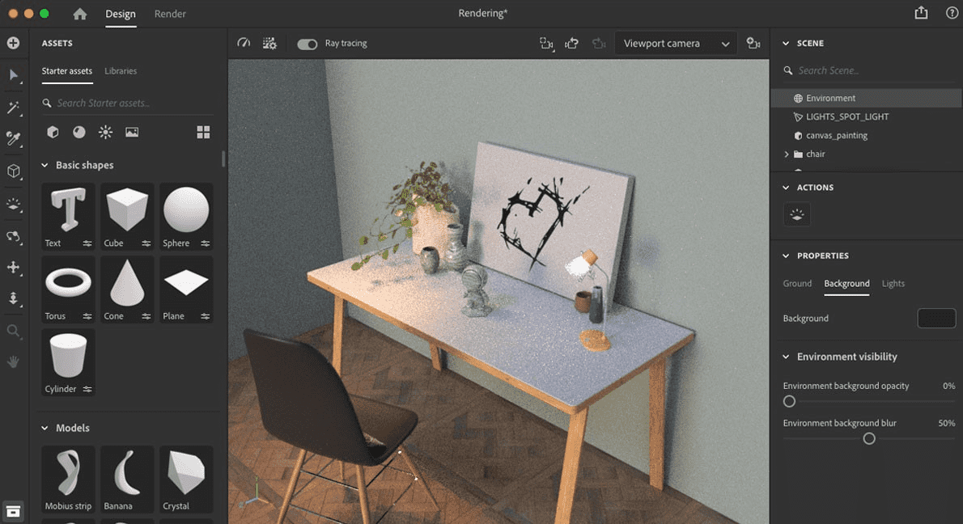Select Environment in the scene list
The width and height of the screenshot is (963, 524).
pos(867,98)
